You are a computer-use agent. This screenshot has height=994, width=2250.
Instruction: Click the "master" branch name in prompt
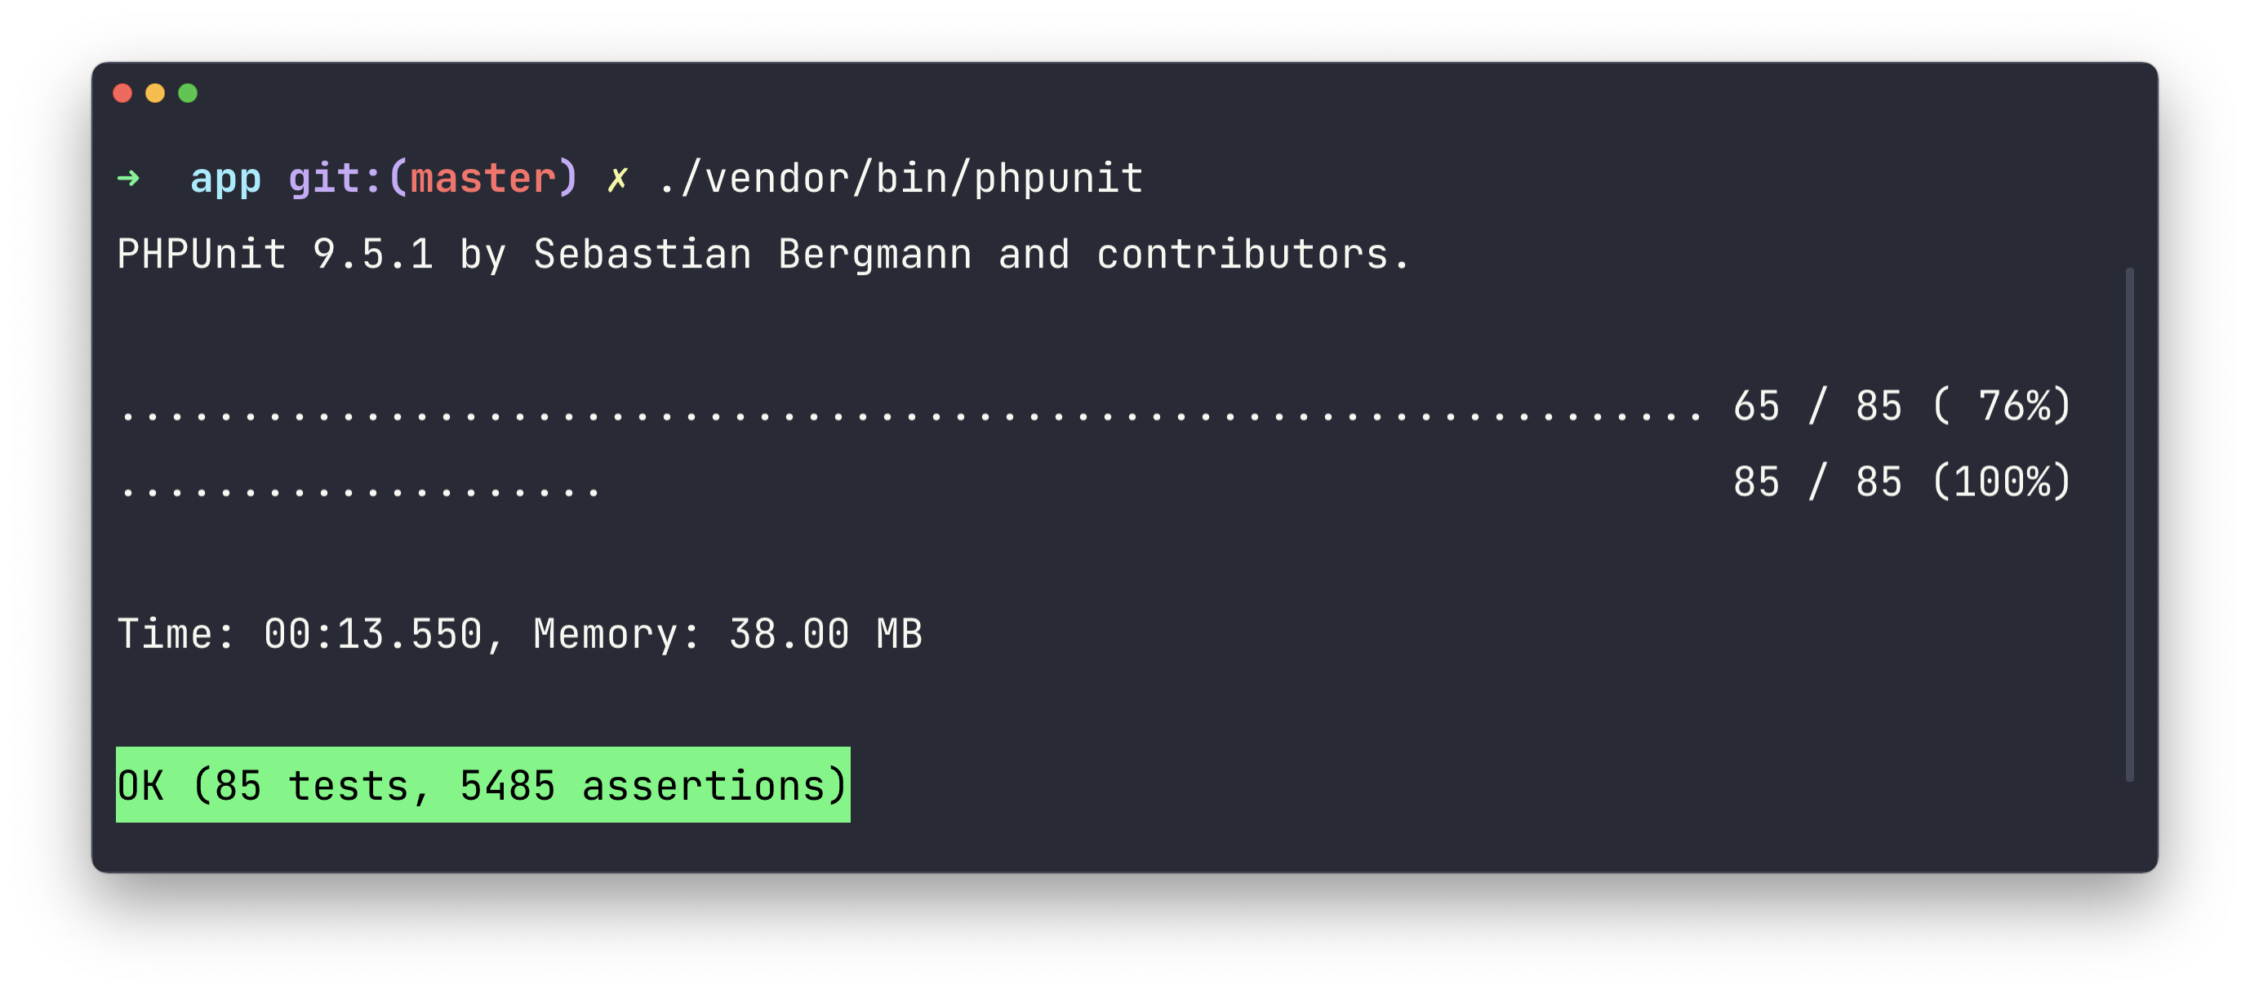[x=483, y=179]
